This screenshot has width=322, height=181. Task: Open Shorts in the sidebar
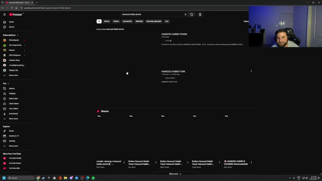(14, 27)
